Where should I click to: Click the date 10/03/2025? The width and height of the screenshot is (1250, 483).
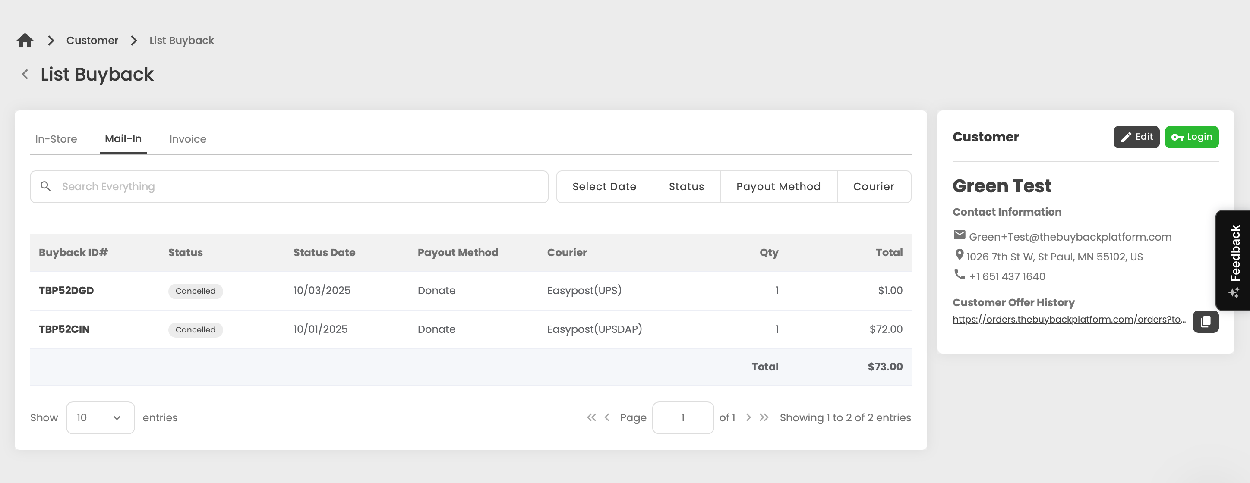[322, 291]
